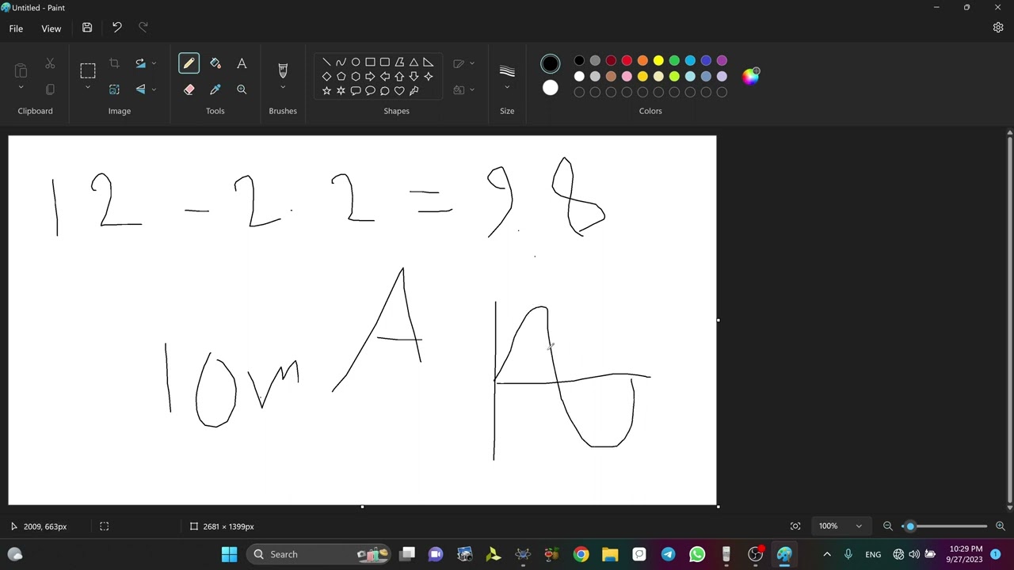Open File Explorer from taskbar
The width and height of the screenshot is (1014, 570).
coord(610,554)
